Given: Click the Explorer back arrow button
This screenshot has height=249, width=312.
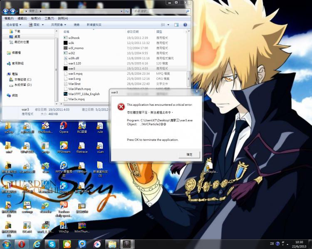Looking at the screenshot, I should [x=6, y=12].
